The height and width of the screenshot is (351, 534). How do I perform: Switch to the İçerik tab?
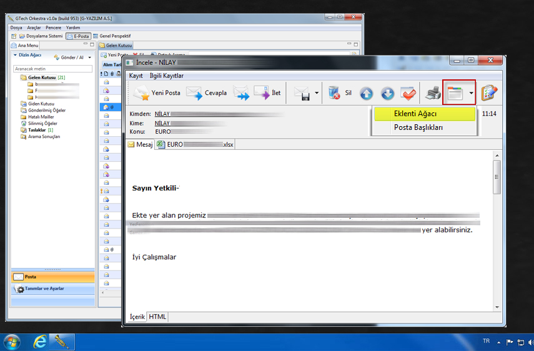pos(137,317)
